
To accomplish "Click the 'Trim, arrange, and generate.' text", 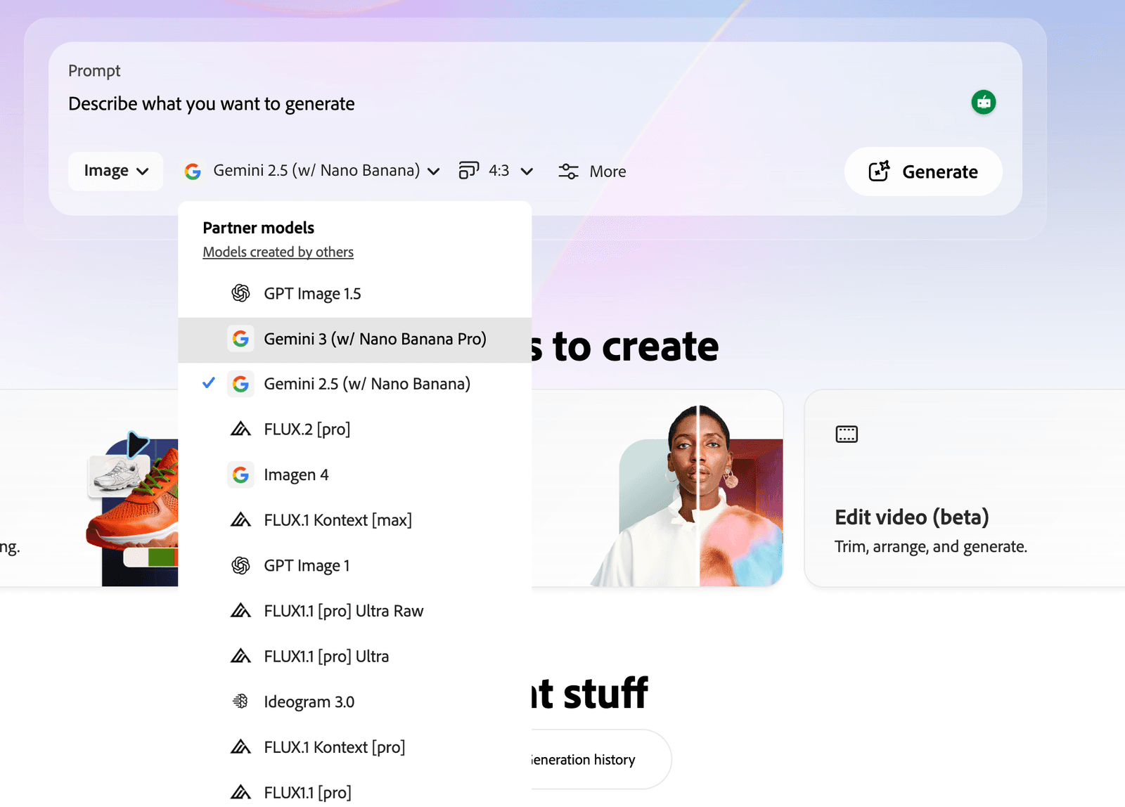I will point(931,547).
